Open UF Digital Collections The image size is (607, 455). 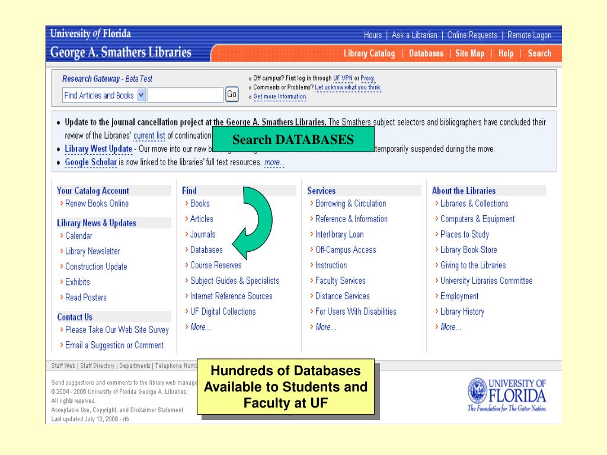223,312
